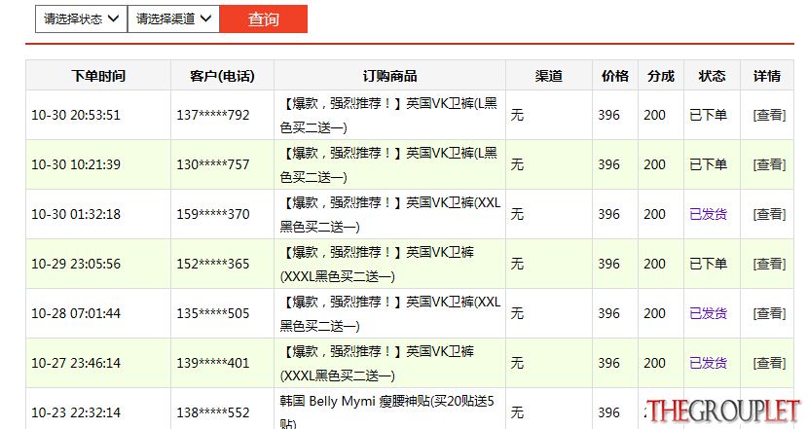Click phone number 130*****757
Image resolution: width=807 pixels, height=429 pixels.
point(213,164)
